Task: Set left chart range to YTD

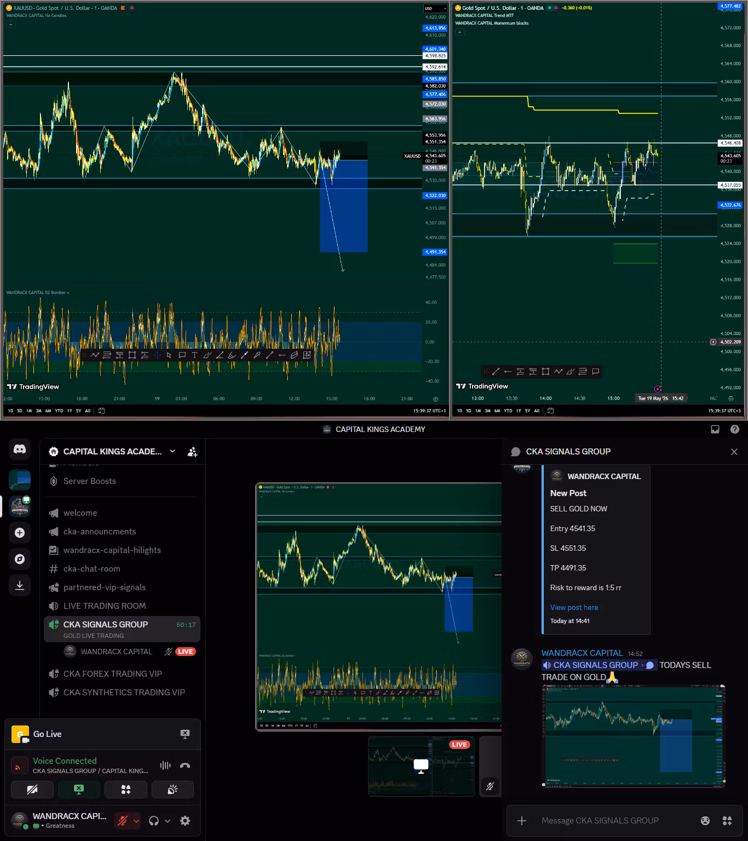Action: [x=59, y=411]
